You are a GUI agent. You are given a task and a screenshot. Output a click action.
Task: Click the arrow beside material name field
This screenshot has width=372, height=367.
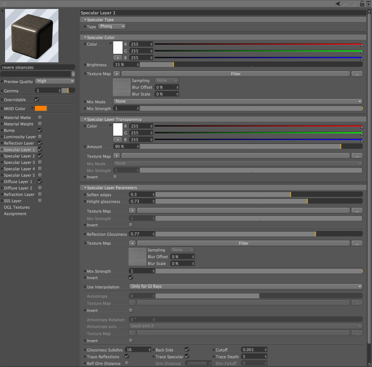[73, 74]
